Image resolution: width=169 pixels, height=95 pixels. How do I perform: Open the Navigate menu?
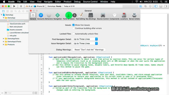coord(48,2)
